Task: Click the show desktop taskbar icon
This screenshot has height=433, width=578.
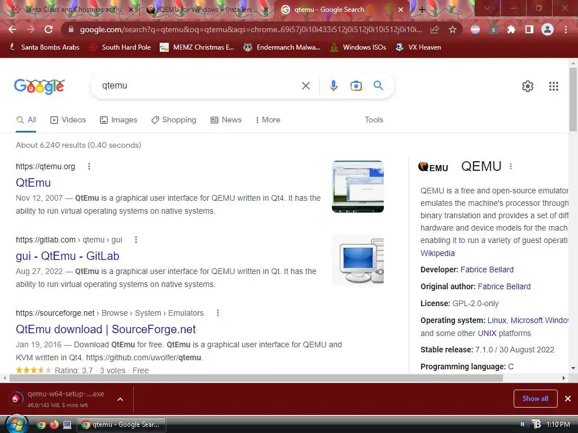Action: [x=67, y=425]
